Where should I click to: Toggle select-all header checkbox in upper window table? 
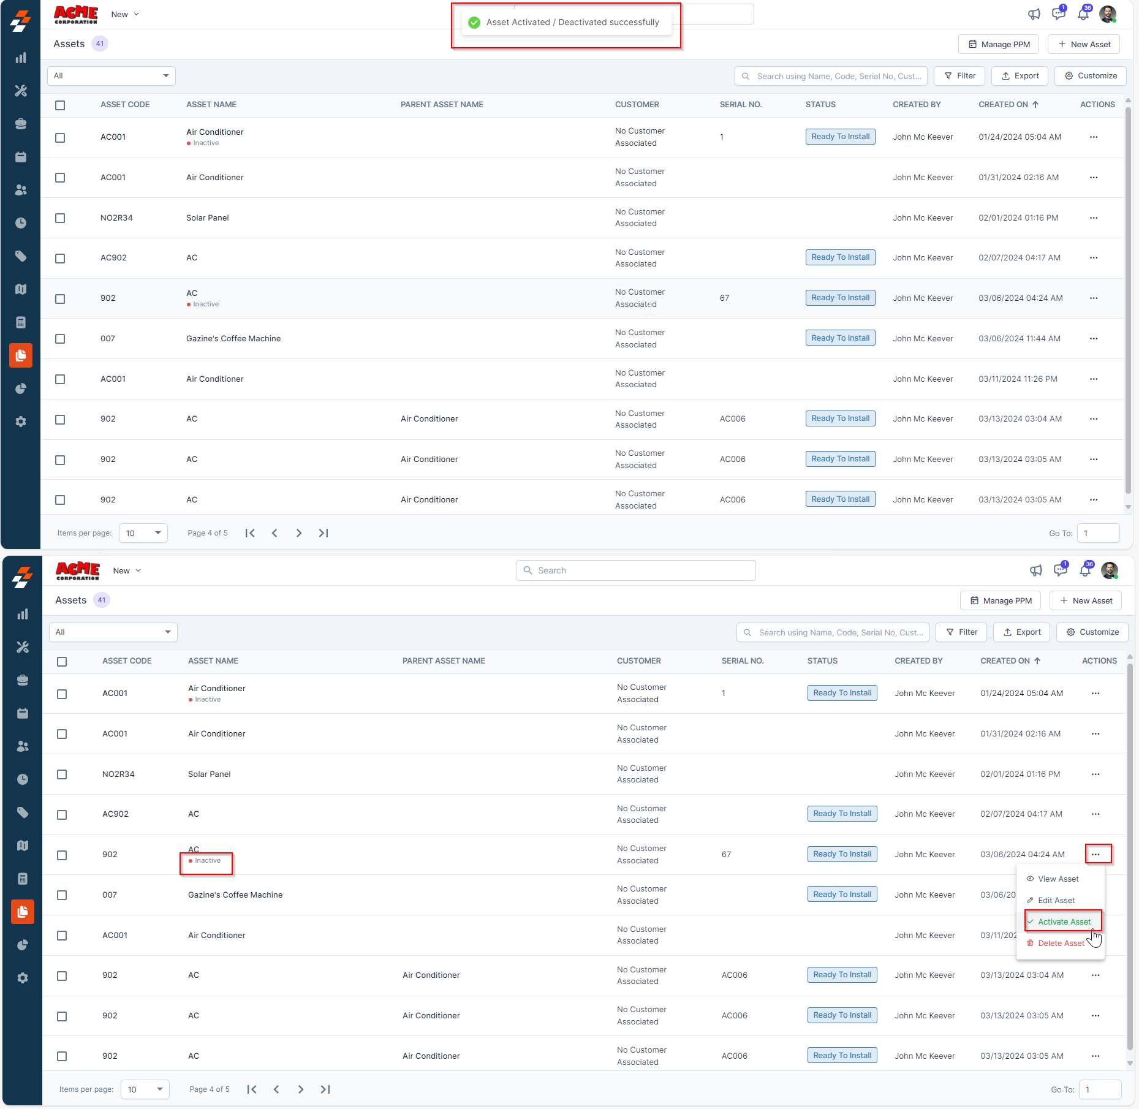[x=60, y=105]
